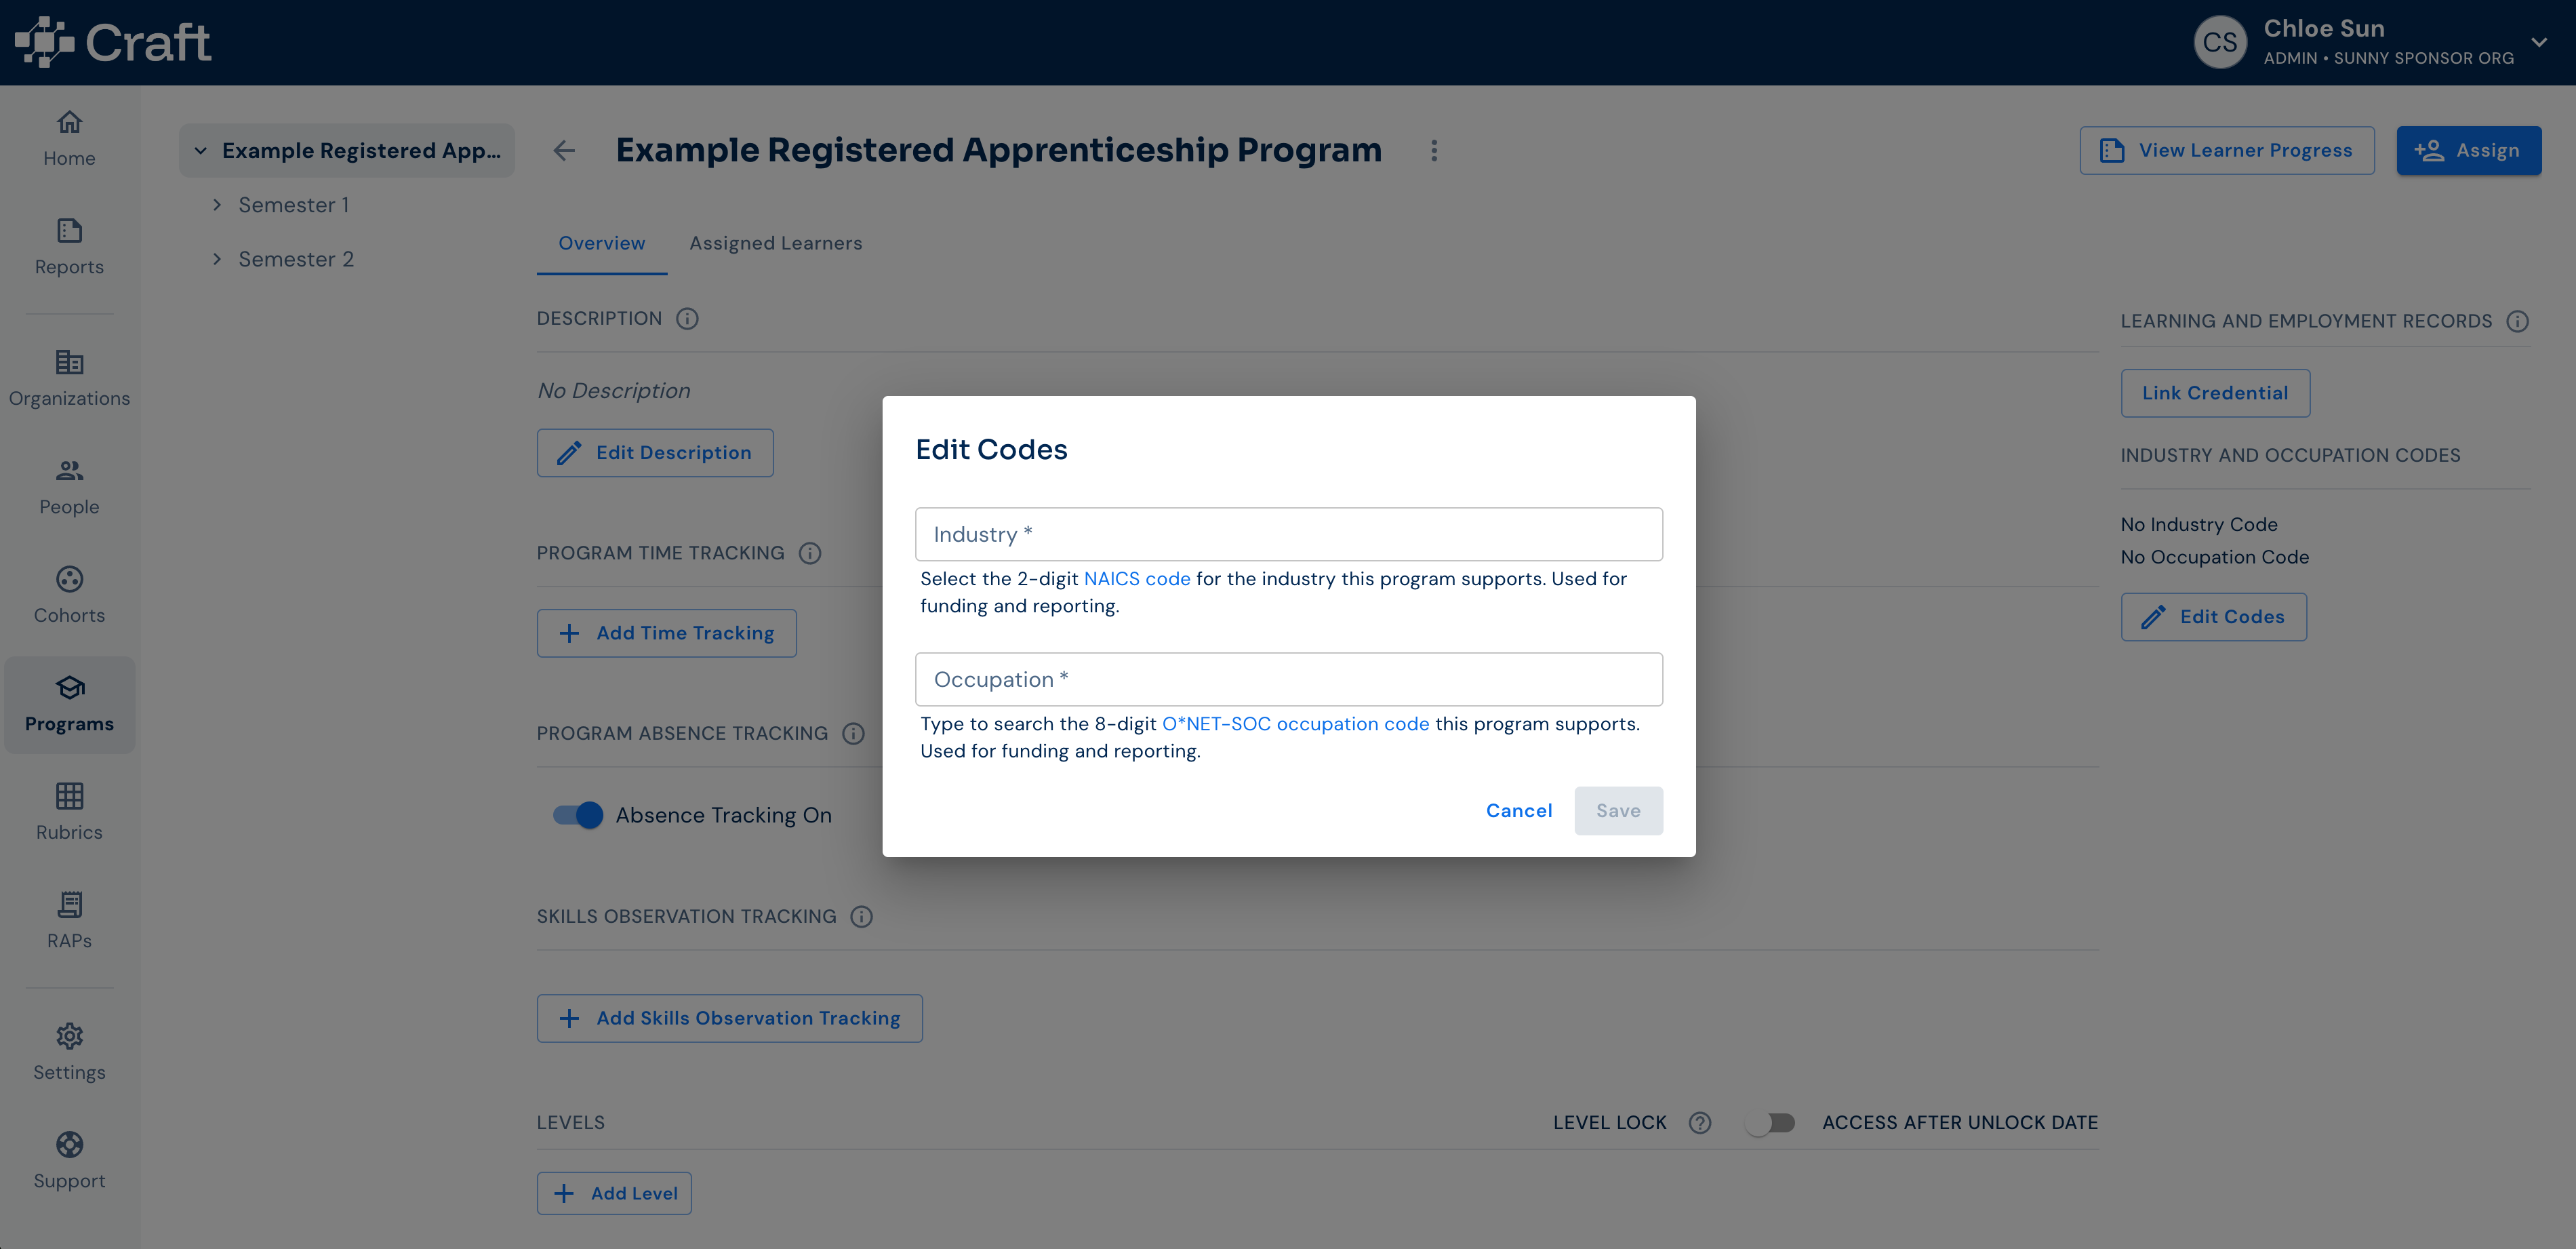Switch to the Assigned Learners tab
The image size is (2576, 1249).
click(775, 243)
